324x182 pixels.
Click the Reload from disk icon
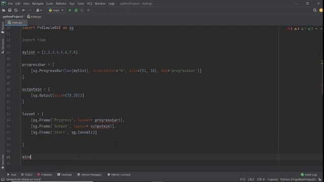click(x=16, y=10)
